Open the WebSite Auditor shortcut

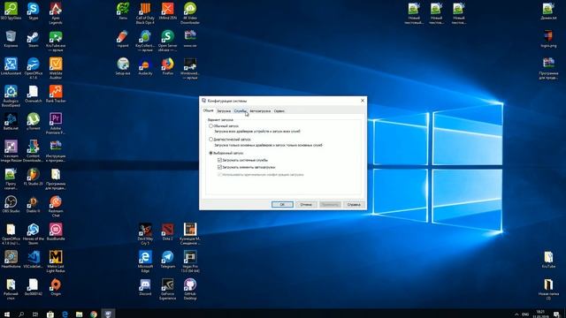[x=56, y=69]
